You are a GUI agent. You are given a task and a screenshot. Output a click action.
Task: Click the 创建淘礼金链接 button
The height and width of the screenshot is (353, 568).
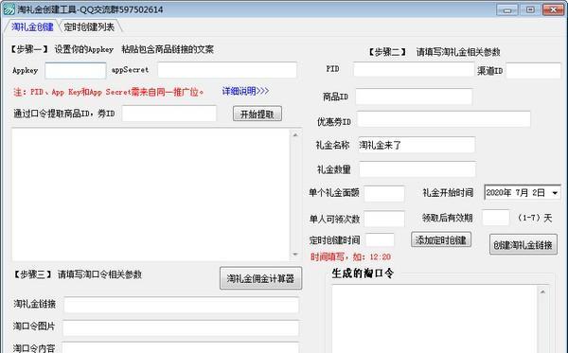tap(524, 245)
